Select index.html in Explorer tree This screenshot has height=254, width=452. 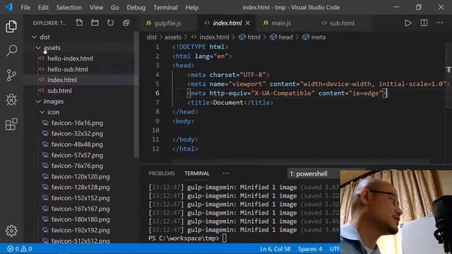tap(62, 80)
